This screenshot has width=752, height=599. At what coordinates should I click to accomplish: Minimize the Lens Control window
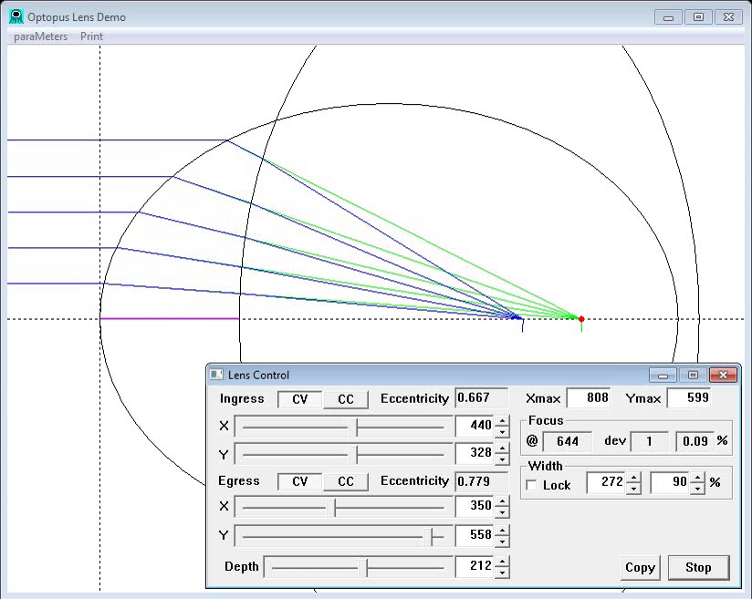tap(663, 376)
